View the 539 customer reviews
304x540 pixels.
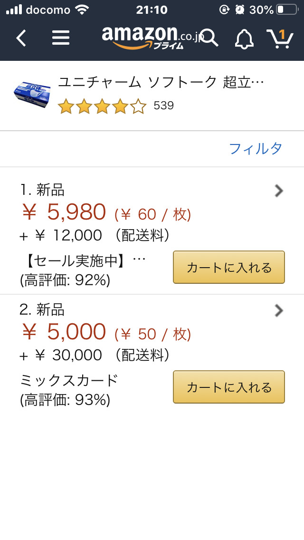tap(164, 106)
